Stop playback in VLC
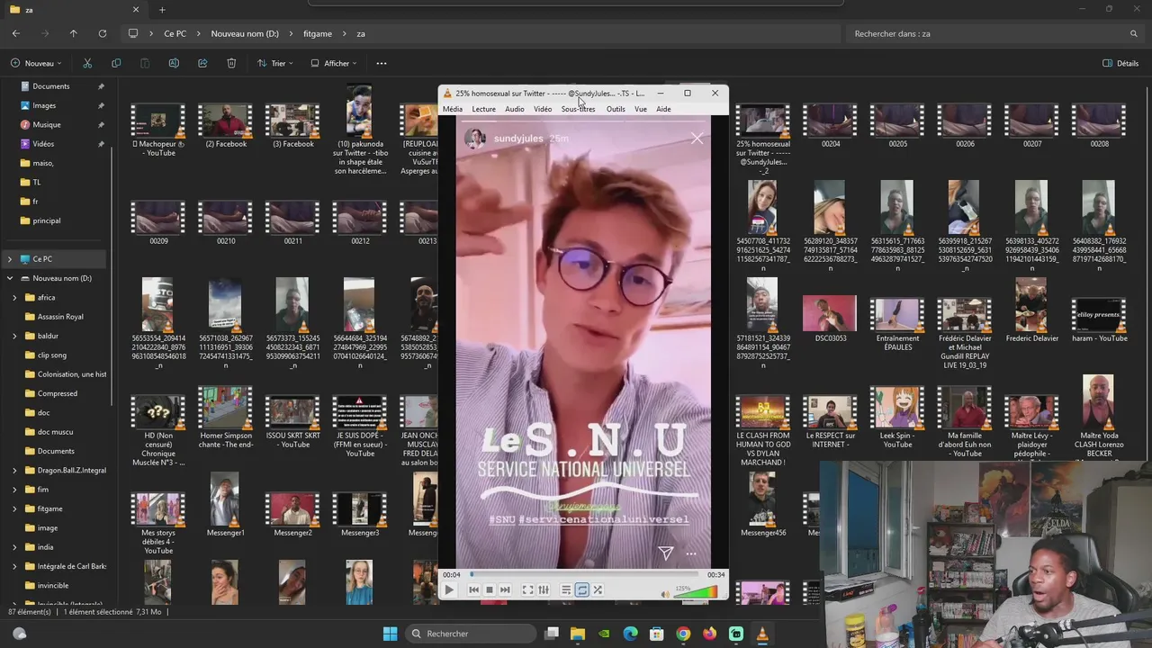Image resolution: width=1152 pixels, height=648 pixels. pos(489,590)
